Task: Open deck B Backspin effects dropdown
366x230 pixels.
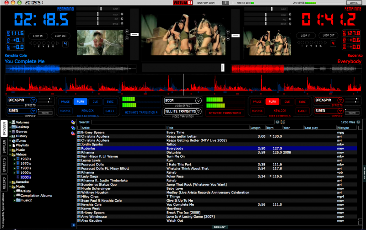Action: [340, 100]
